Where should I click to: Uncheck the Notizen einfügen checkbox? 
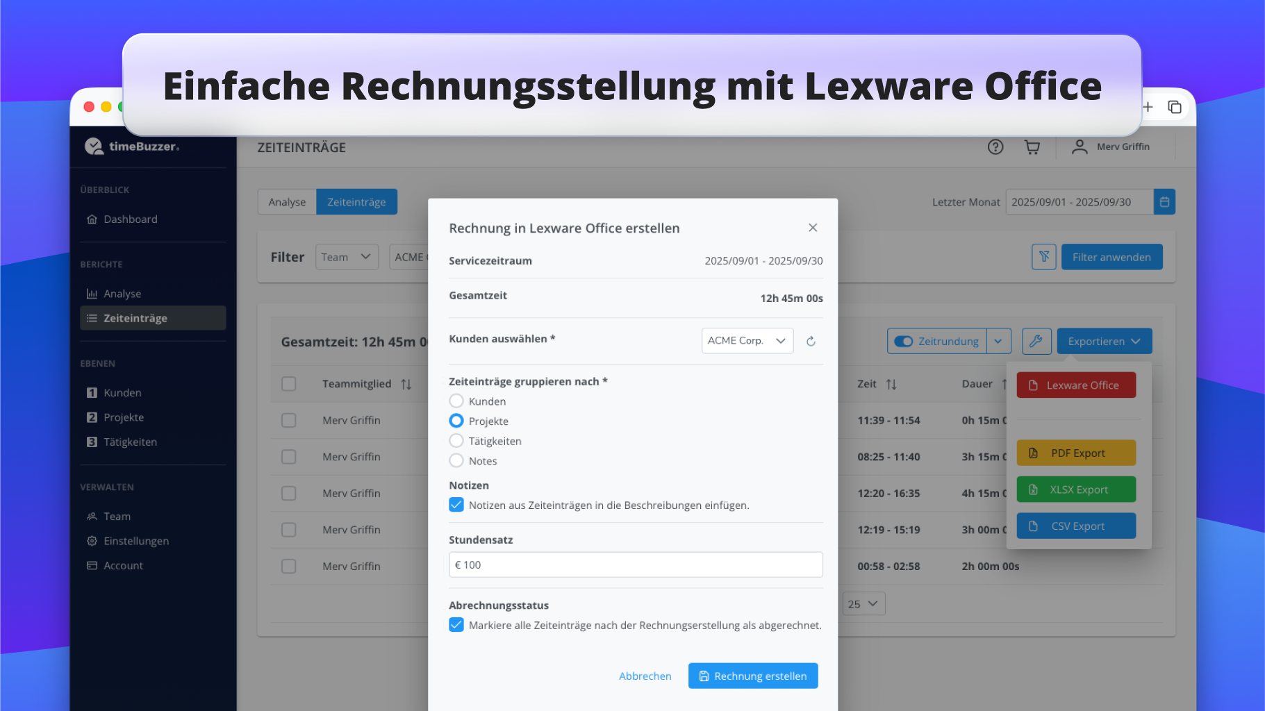tap(456, 505)
